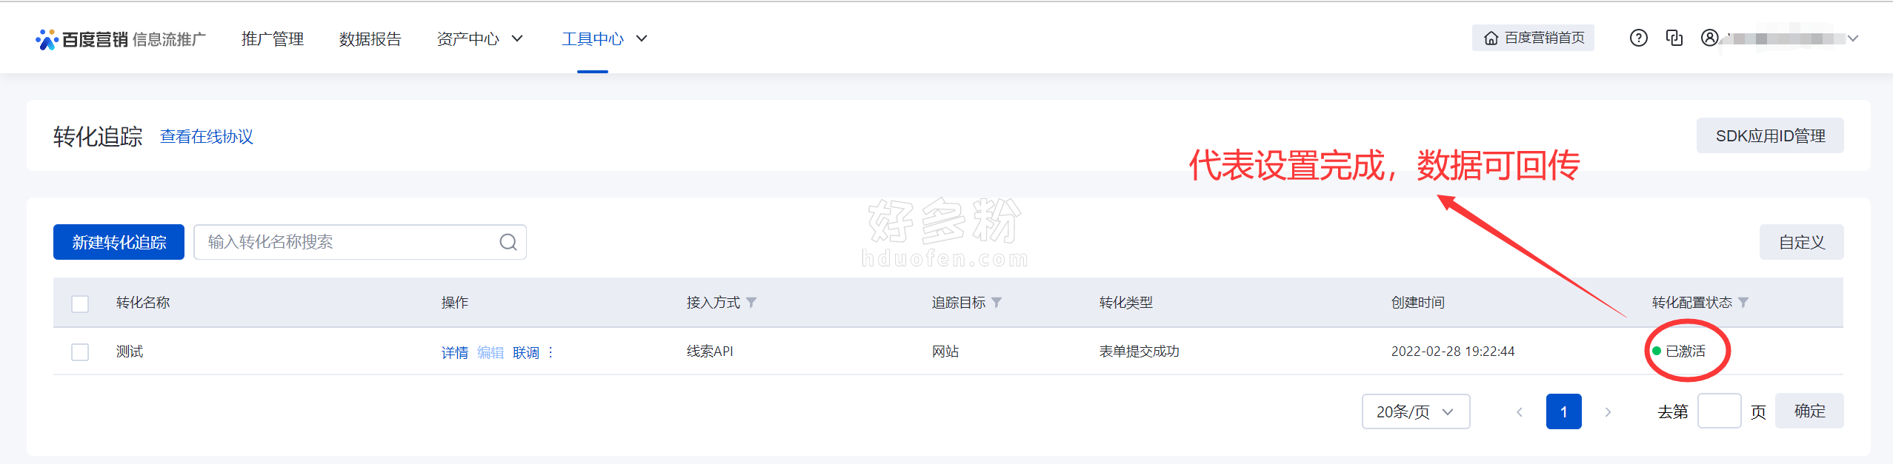
Task: Expand the 工具中心 dropdown menu
Action: tap(605, 38)
